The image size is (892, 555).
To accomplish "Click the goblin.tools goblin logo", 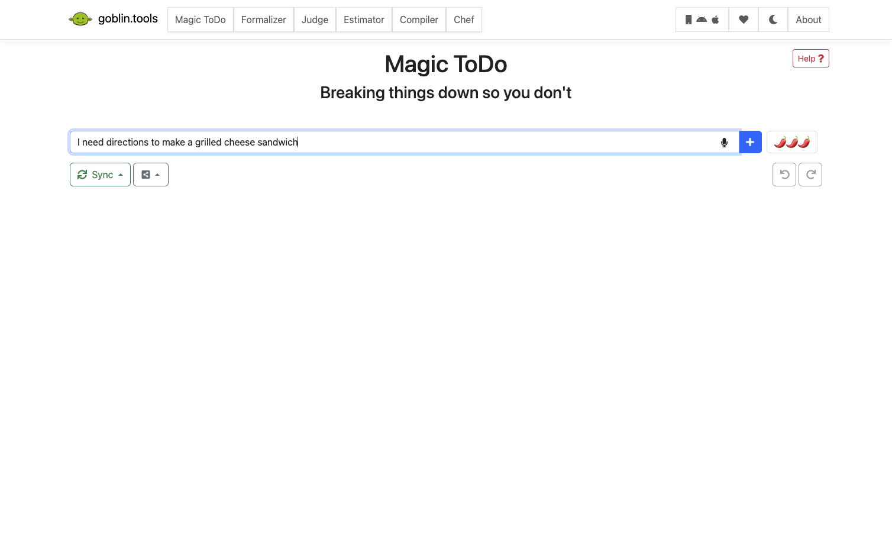I will coord(80,20).
